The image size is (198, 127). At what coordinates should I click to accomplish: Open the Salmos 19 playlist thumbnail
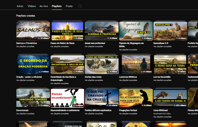[x=33, y=31]
